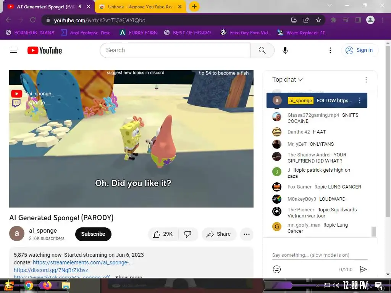The width and height of the screenshot is (391, 293).
Task: Open Firefox from the taskbar
Action: pos(47,285)
